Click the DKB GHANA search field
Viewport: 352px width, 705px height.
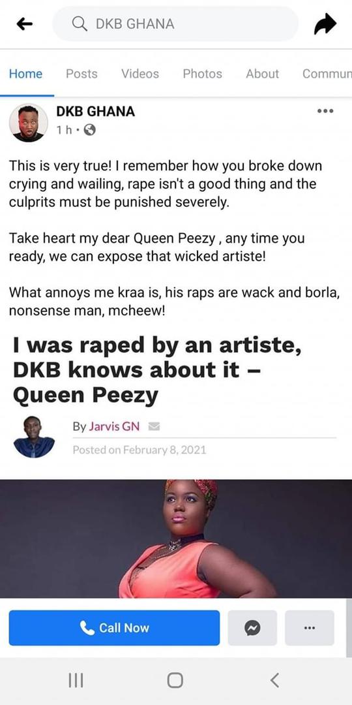click(x=175, y=24)
